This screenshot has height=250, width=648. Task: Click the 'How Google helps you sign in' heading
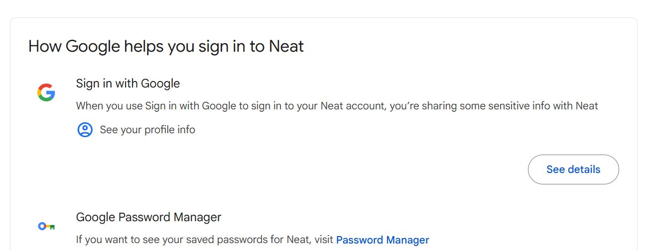click(x=166, y=46)
